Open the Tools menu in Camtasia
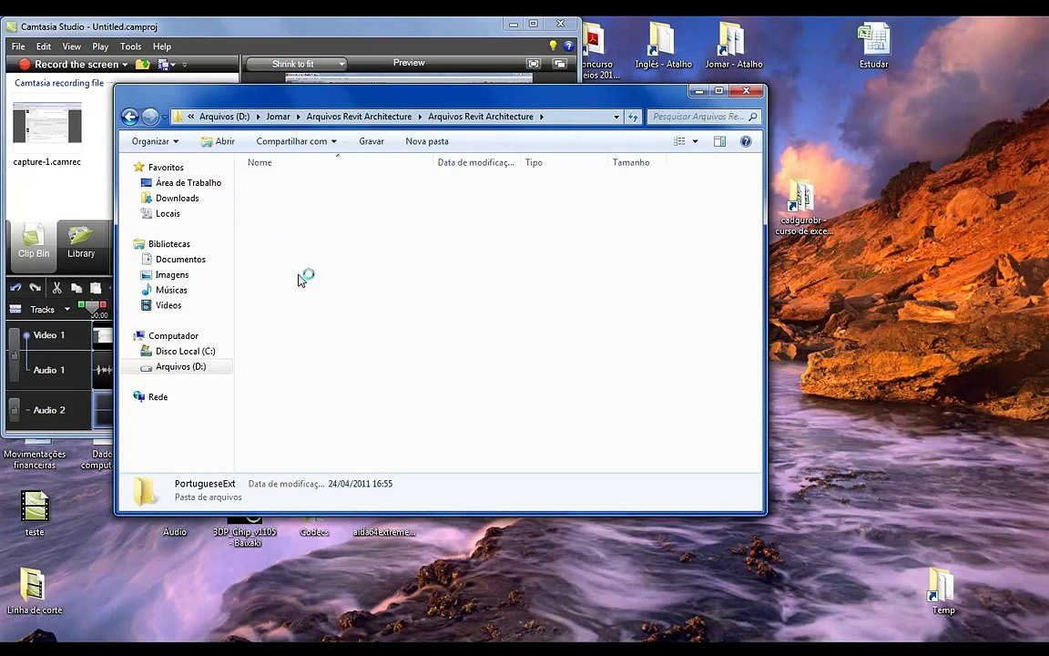Screen dimensions: 1049x656 pos(130,46)
